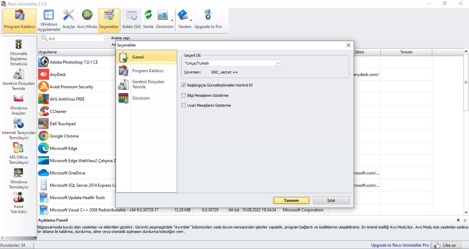
Task: Select Microsoft OneDrive cloud icon
Action: 44,173
